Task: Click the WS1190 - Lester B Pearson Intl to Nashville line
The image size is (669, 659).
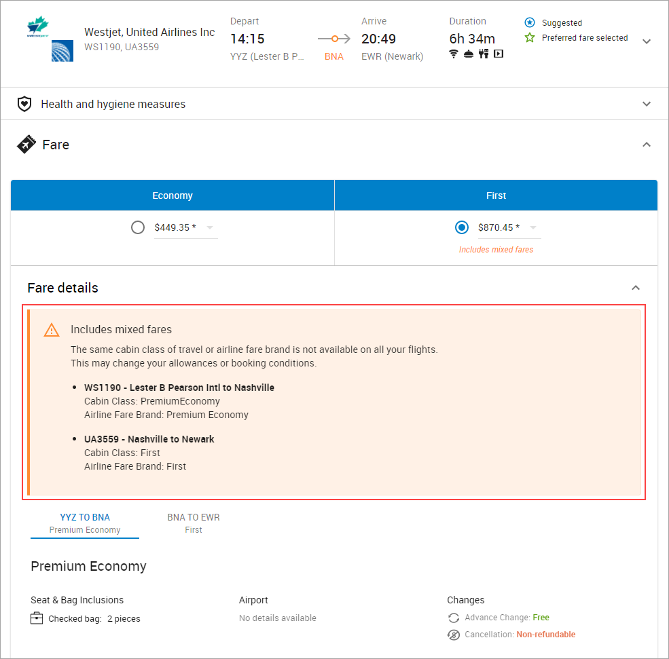Action: point(179,388)
